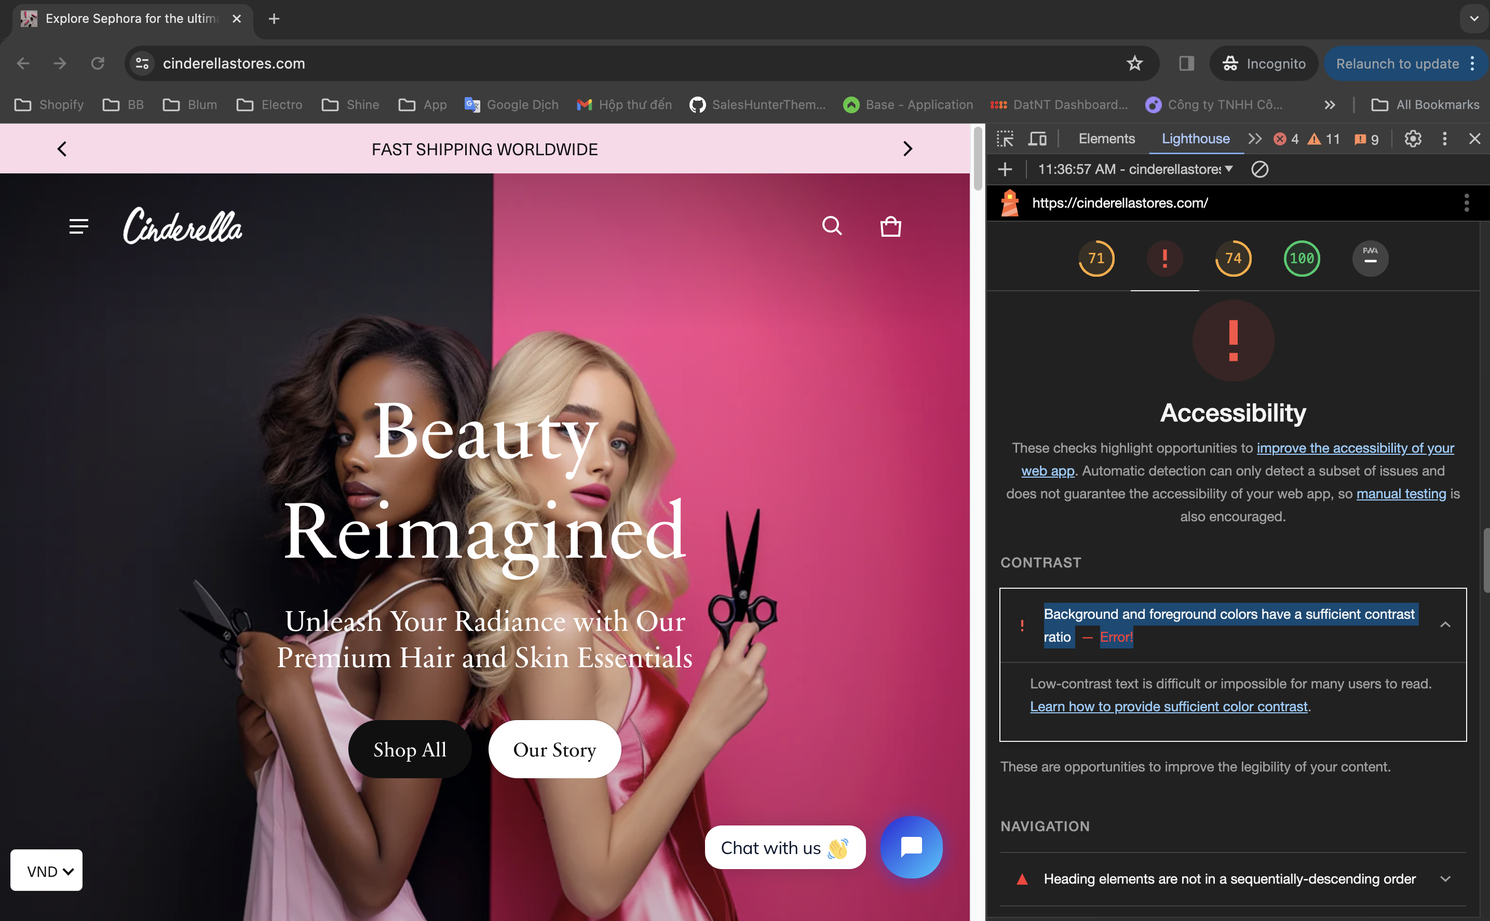This screenshot has width=1490, height=921.
Task: Click the VND currency dropdown selector
Action: [46, 871]
